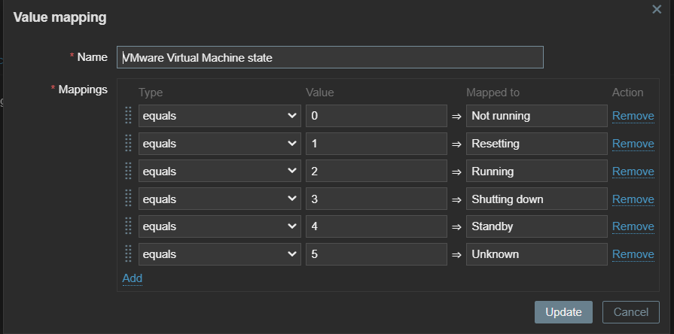The height and width of the screenshot is (334, 674).
Task: Click the drag handle for the Running mapping
Action: point(127,172)
